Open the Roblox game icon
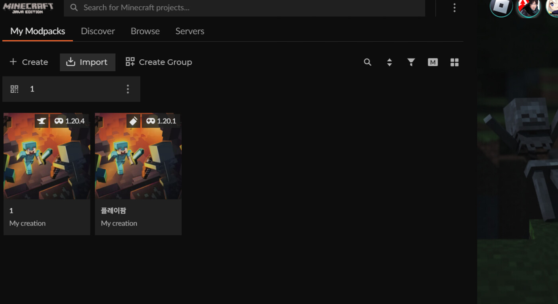 pos(501,7)
